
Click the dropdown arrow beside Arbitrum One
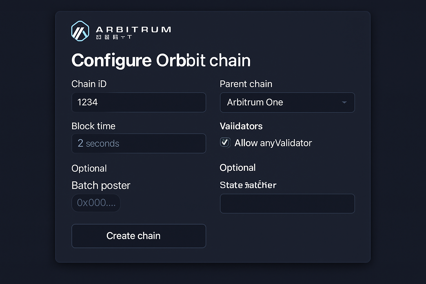tap(344, 102)
